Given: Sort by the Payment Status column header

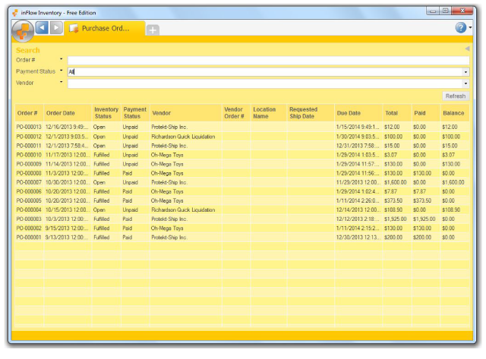Looking at the screenshot, I should pos(135,113).
